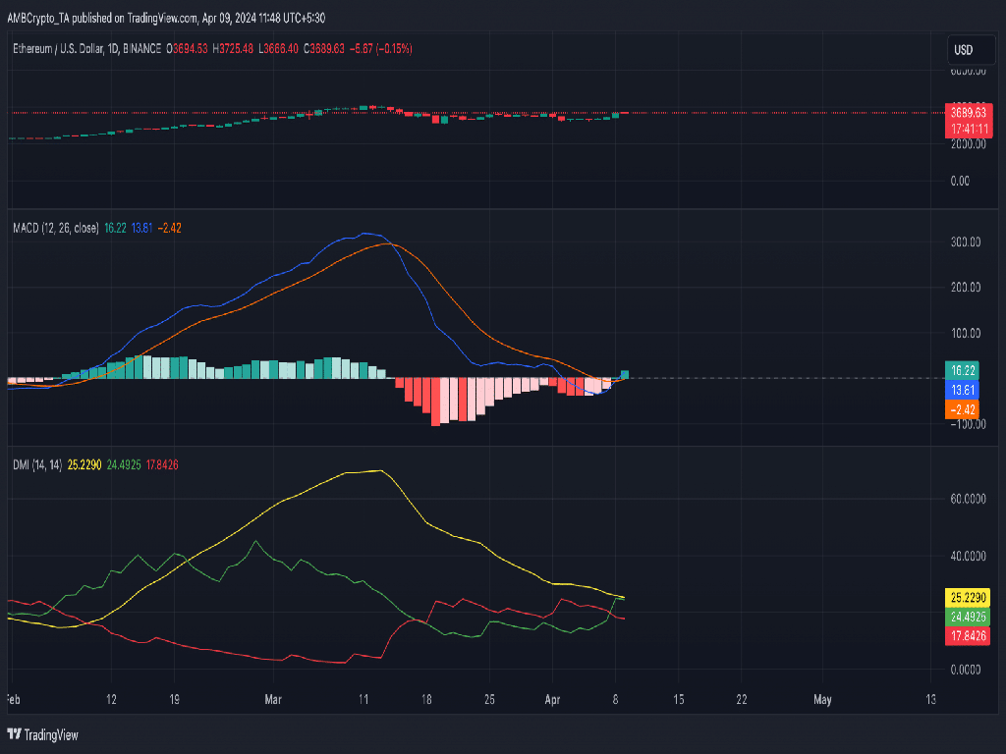Open the USD currency selector

[x=963, y=49]
